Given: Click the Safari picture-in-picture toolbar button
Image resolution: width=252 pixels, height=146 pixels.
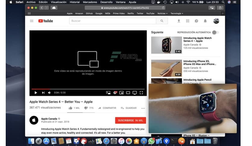Looking at the screenshot, I should 212,8.
